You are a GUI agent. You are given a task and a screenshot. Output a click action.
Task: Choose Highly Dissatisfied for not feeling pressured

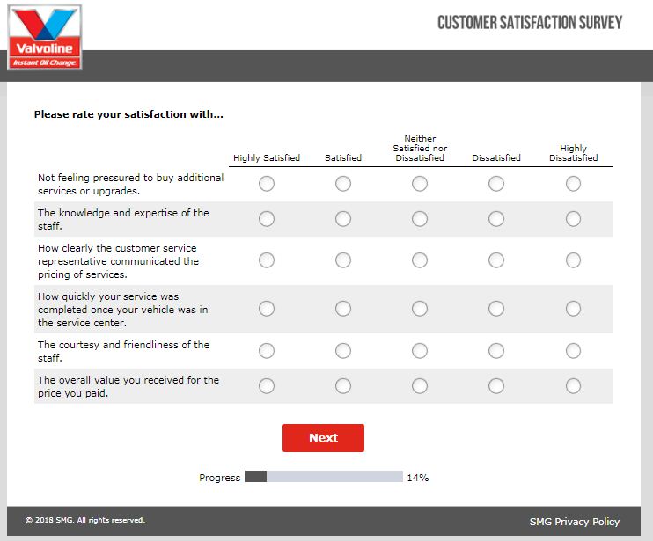pyautogui.click(x=573, y=184)
